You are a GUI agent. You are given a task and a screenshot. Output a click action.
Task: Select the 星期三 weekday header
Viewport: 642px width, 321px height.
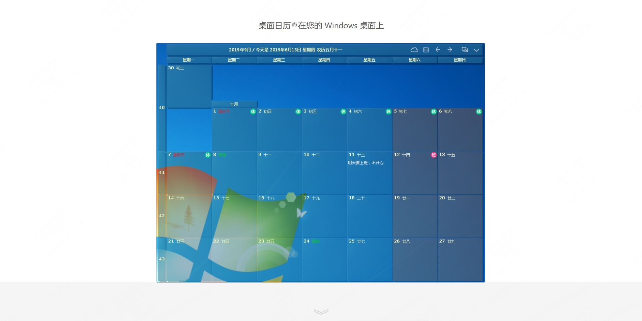pos(279,60)
